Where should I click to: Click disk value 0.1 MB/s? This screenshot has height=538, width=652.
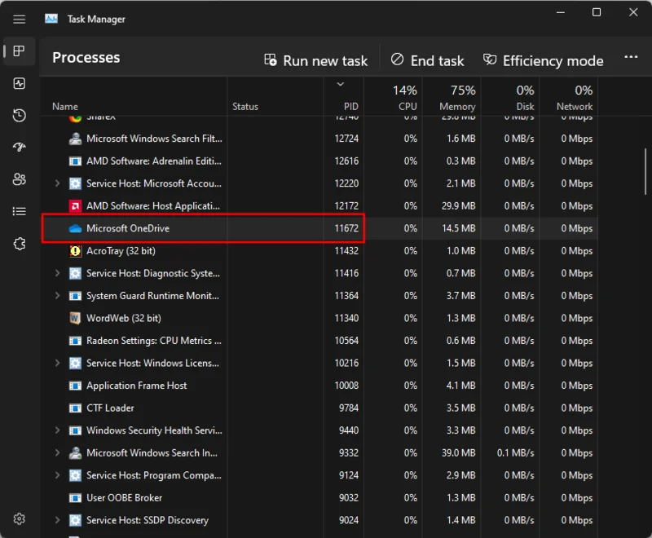(x=515, y=452)
